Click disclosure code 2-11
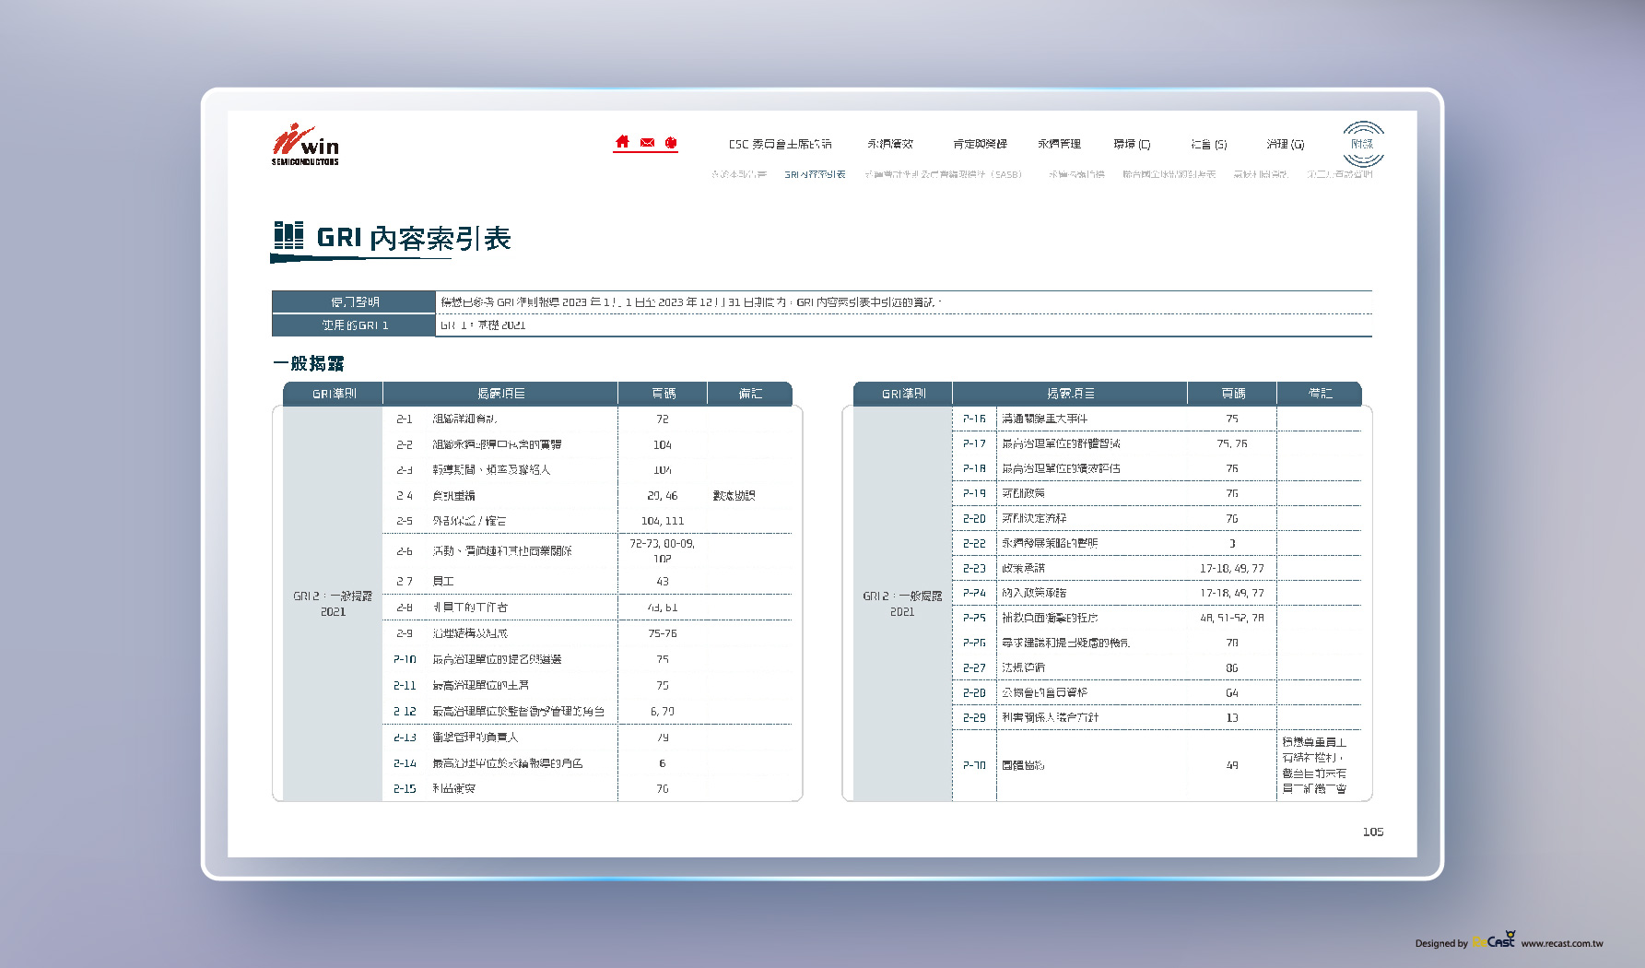 tap(405, 685)
